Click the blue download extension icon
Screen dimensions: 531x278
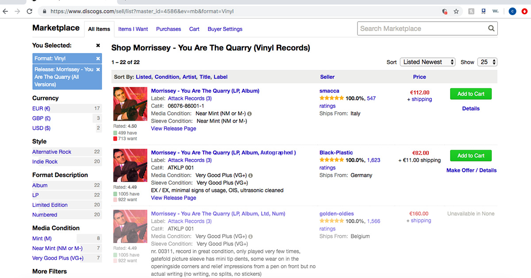[x=484, y=11]
